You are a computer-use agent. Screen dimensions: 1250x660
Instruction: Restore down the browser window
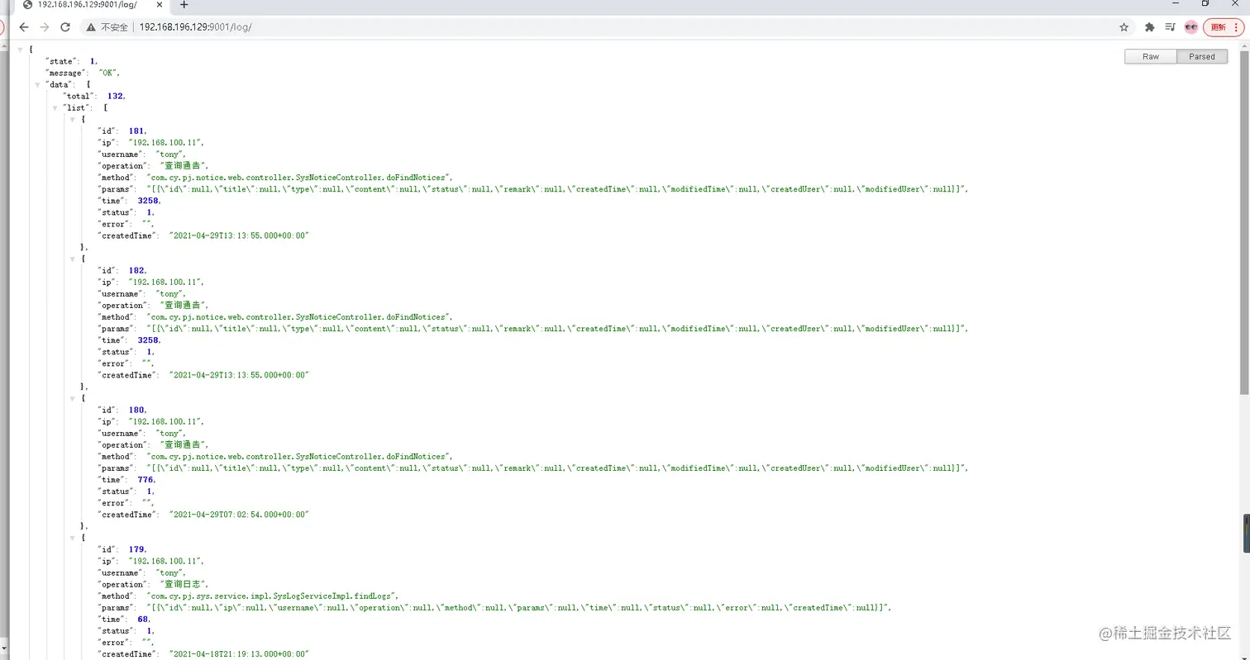point(1205,4)
